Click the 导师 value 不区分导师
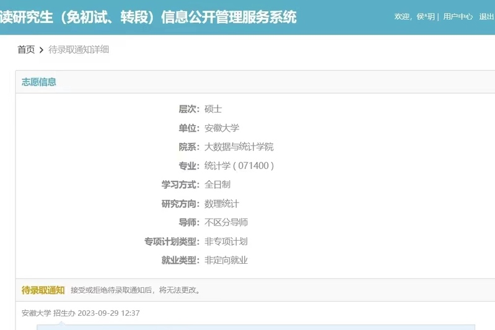The height and width of the screenshot is (330, 495). 226,222
